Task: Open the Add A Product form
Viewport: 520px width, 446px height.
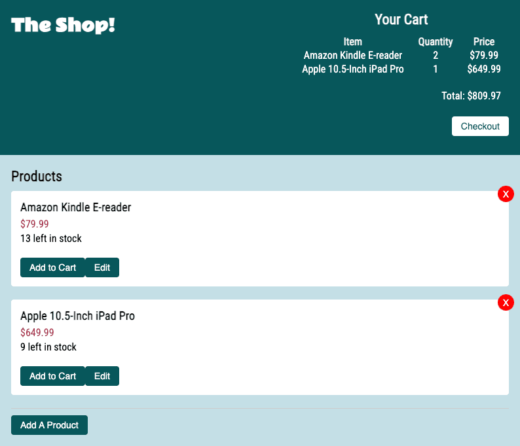Action: [49, 425]
